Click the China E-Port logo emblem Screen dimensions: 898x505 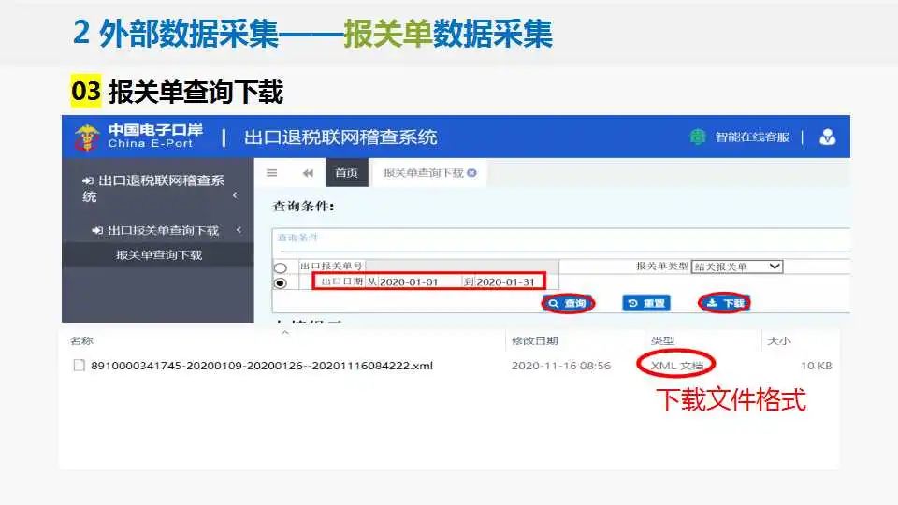86,137
